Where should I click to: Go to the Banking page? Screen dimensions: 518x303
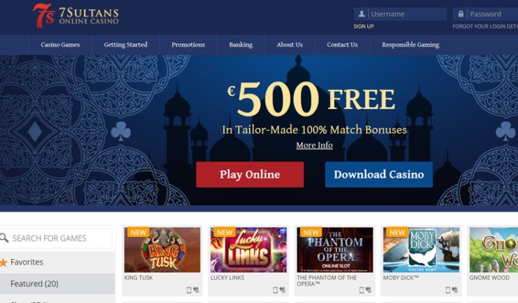click(x=240, y=45)
